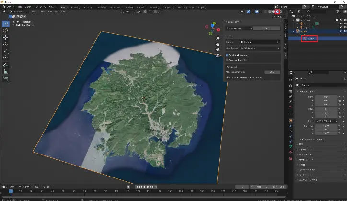The image size is (347, 201).
Task: Click the zoom magnifier icon in viewport
Action: coord(218,38)
